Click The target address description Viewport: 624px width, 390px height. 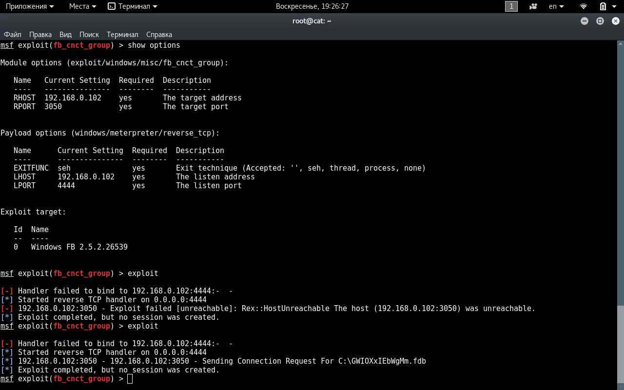(202, 98)
